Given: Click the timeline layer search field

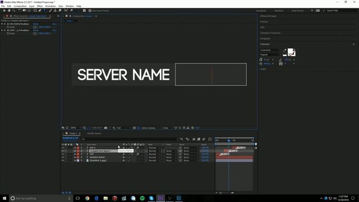Looking at the screenshot, I should point(129,139).
